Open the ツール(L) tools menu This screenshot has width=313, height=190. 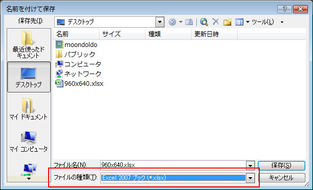click(x=263, y=22)
